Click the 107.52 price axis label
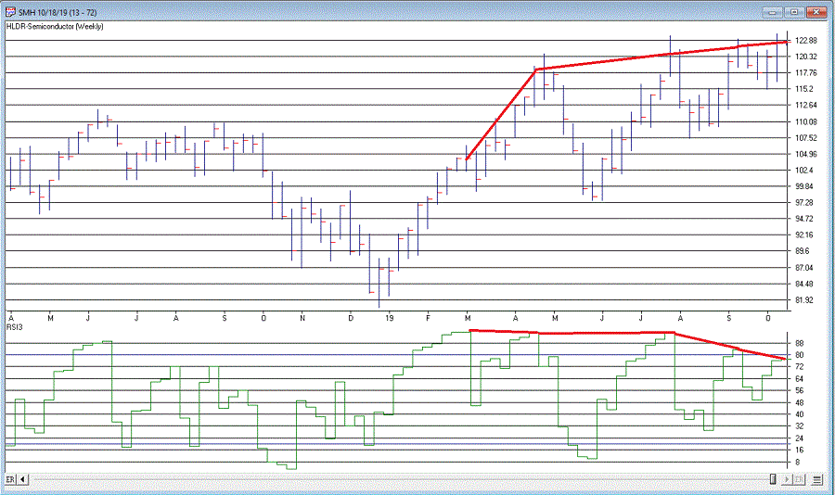This screenshot has width=835, height=495. (x=805, y=138)
